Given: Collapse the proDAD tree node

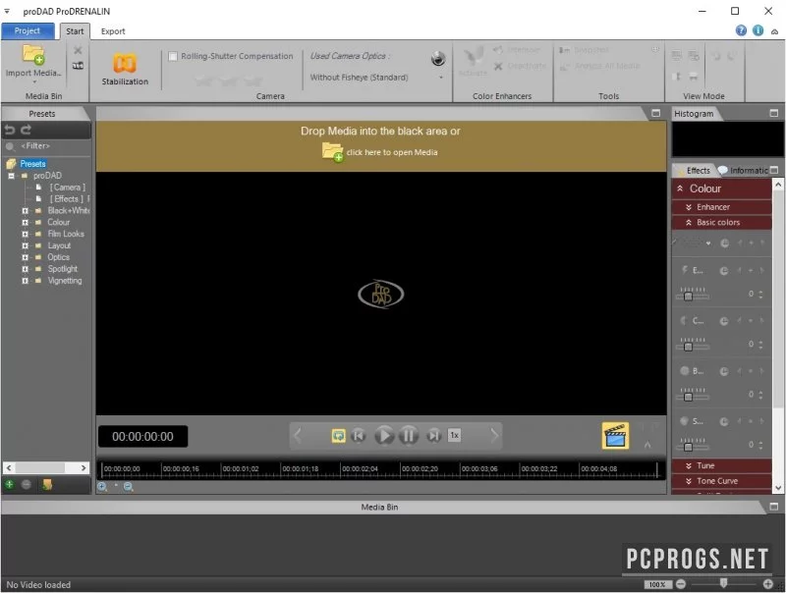Looking at the screenshot, I should tap(11, 176).
